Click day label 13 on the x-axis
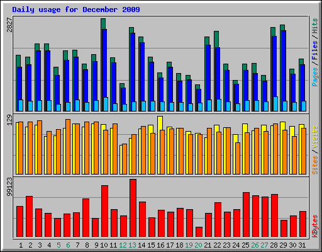 [132, 245]
